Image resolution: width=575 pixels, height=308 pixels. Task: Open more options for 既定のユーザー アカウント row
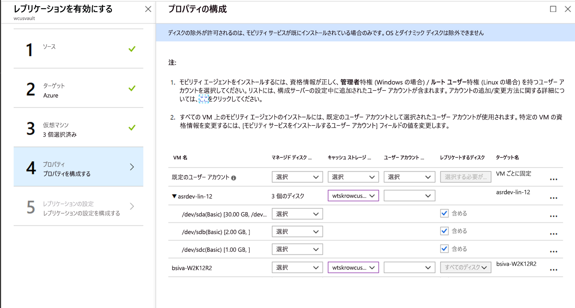tap(554, 179)
